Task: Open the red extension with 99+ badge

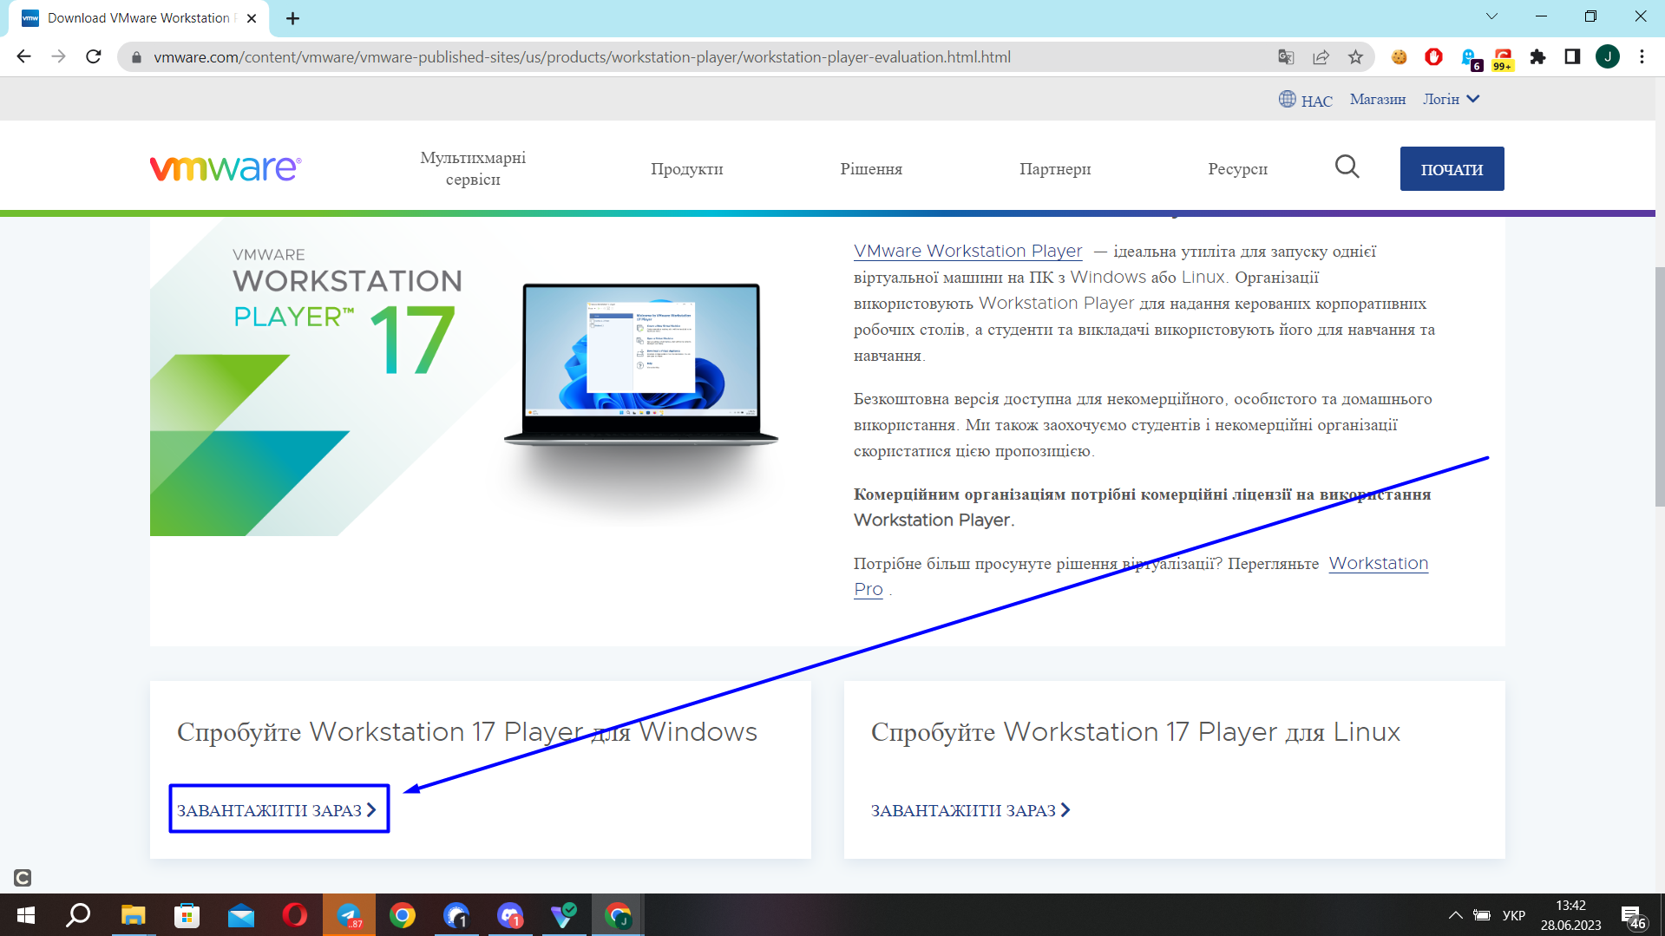Action: (x=1503, y=58)
